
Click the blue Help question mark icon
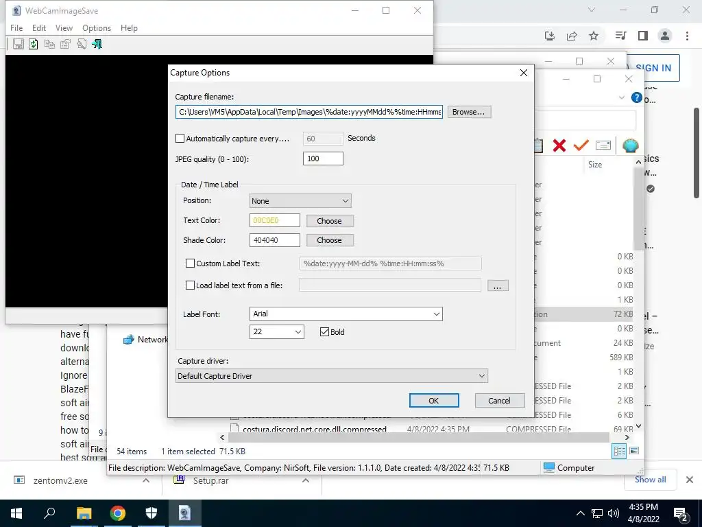(x=636, y=97)
